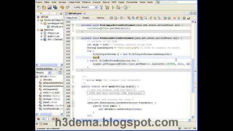Toggle inherited members filter in Navigator
Viewport: 233px width, 131px height.
[x=38, y=119]
